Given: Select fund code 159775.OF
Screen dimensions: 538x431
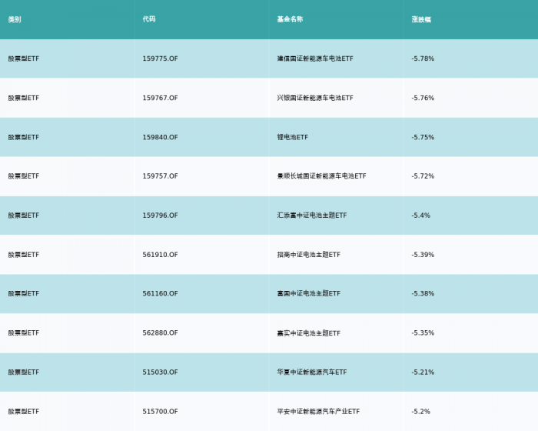Looking at the screenshot, I should tap(160, 58).
